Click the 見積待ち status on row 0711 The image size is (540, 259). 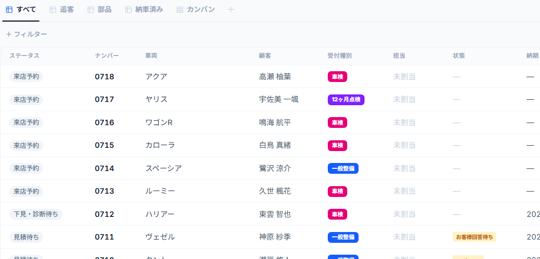tap(26, 237)
